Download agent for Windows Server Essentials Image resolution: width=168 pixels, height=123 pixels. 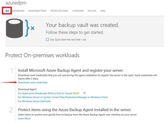pos(35,101)
